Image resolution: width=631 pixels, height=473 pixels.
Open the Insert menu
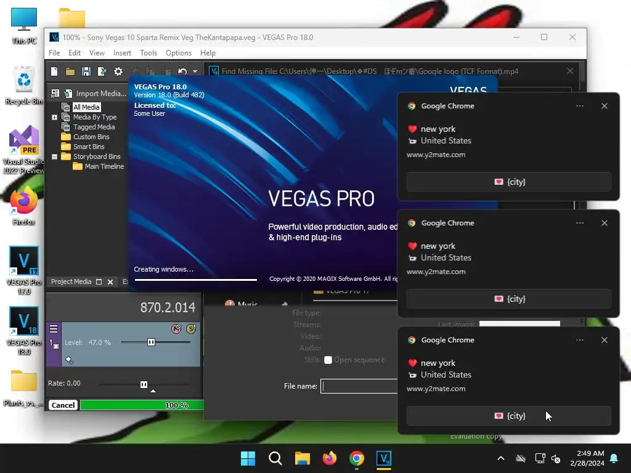click(122, 53)
